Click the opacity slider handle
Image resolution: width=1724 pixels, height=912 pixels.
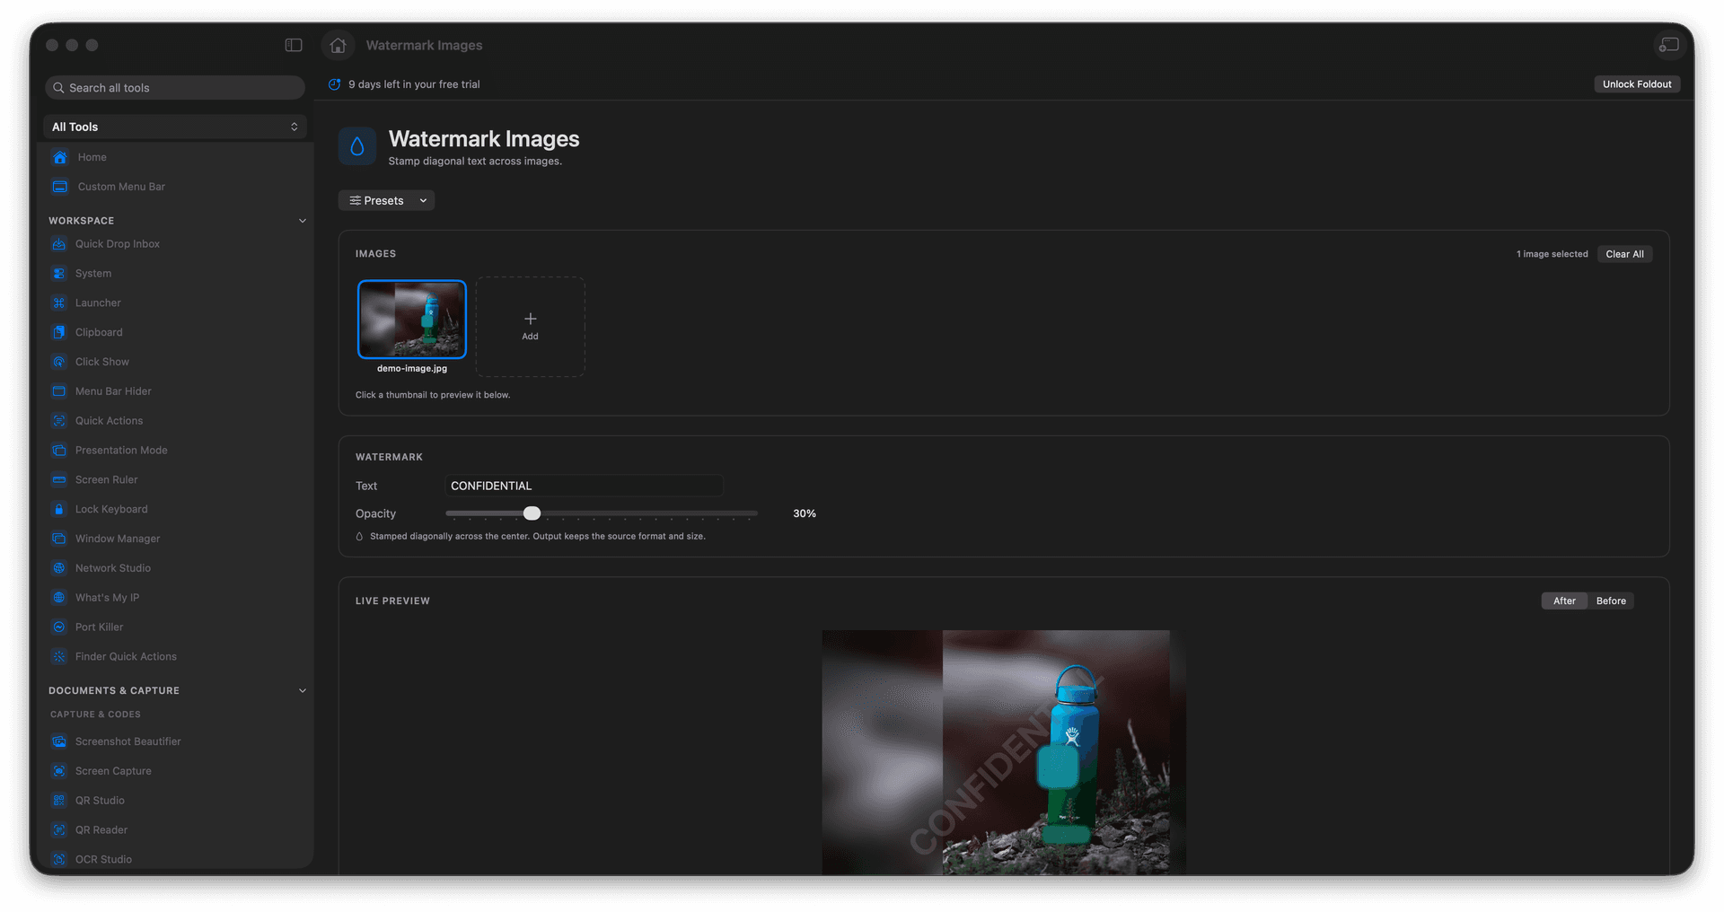pyautogui.click(x=532, y=513)
